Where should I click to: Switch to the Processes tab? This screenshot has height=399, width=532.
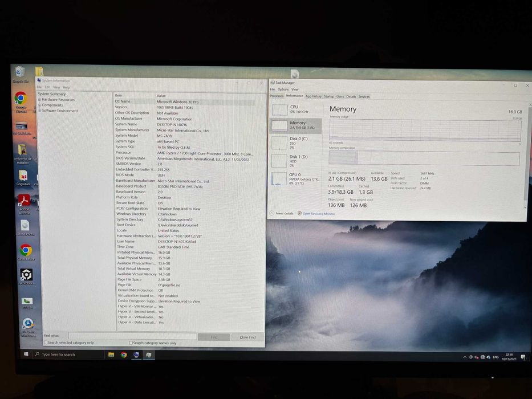tap(277, 96)
